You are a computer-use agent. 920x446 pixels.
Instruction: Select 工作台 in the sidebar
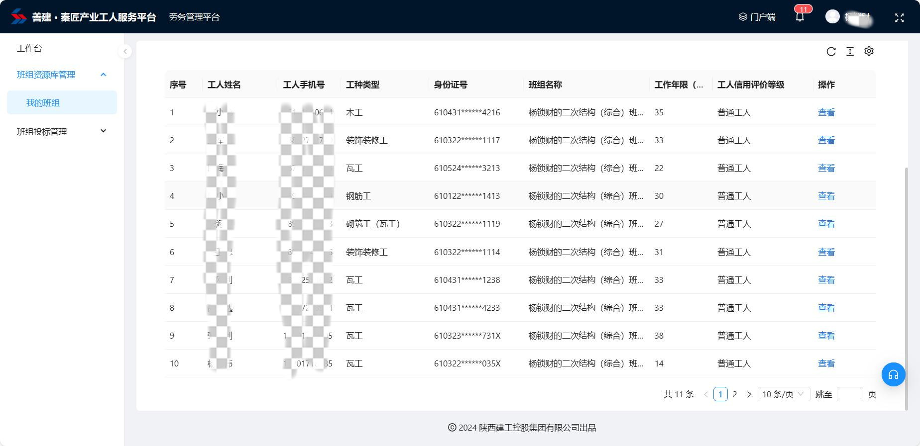click(x=29, y=48)
